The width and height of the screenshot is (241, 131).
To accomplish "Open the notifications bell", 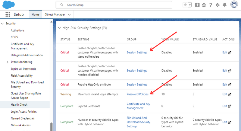I will tap(224, 5).
